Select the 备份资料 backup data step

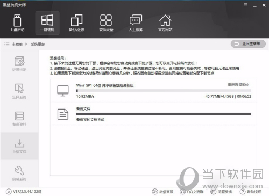(x=19, y=119)
